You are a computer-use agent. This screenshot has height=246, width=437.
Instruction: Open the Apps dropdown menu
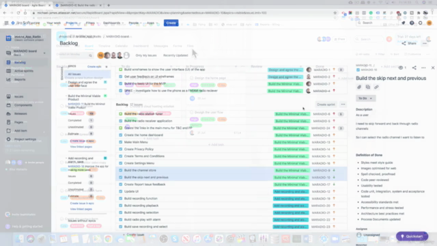(152, 23)
